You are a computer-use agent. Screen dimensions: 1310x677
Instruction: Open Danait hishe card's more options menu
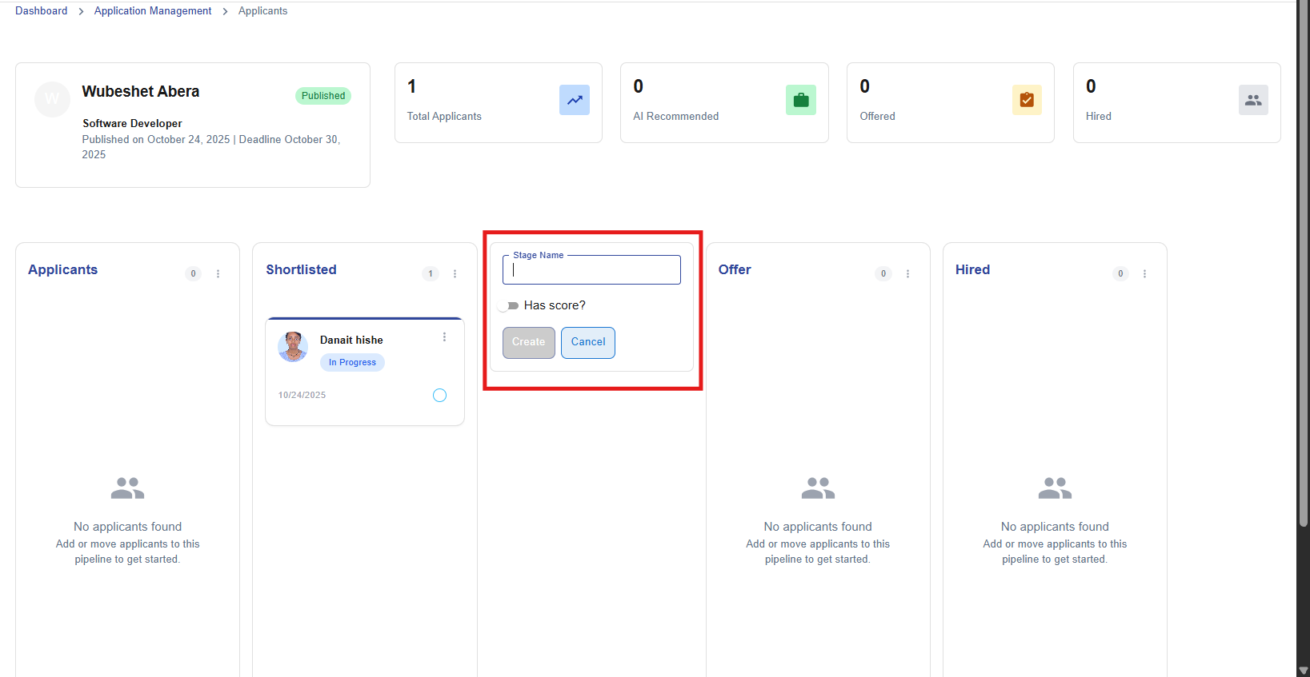[x=444, y=337]
